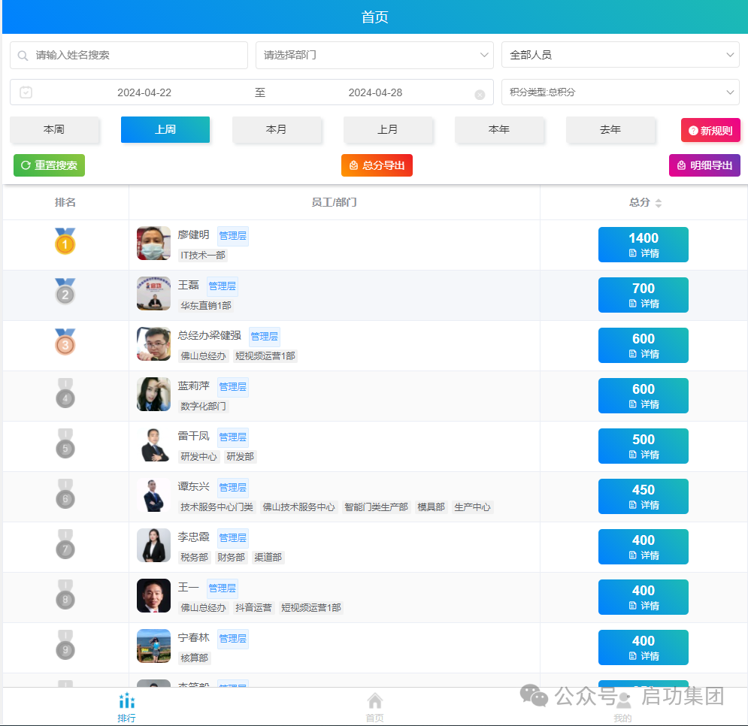Click the sort arrows beside 总分 header

[659, 203]
